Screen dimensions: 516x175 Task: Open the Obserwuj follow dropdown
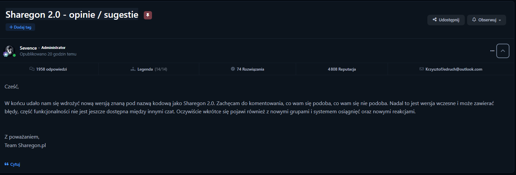pyautogui.click(x=486, y=20)
